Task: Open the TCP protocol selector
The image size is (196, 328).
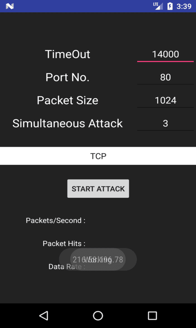Action: pos(98,156)
